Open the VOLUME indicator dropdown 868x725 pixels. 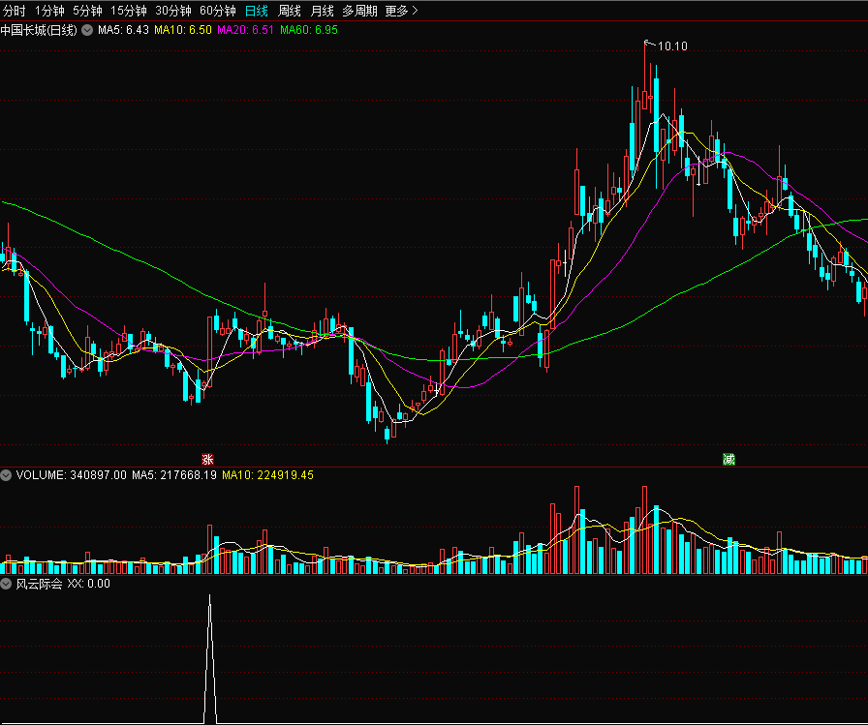[x=6, y=475]
